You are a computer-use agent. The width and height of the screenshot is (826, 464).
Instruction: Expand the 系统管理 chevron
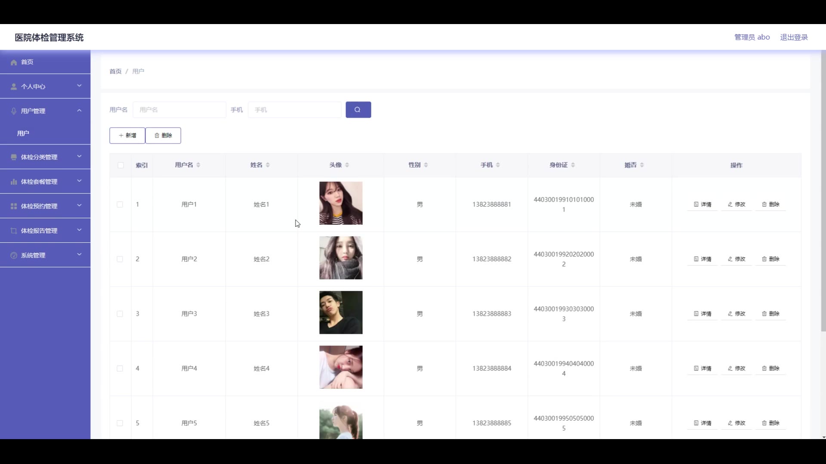[79, 254]
